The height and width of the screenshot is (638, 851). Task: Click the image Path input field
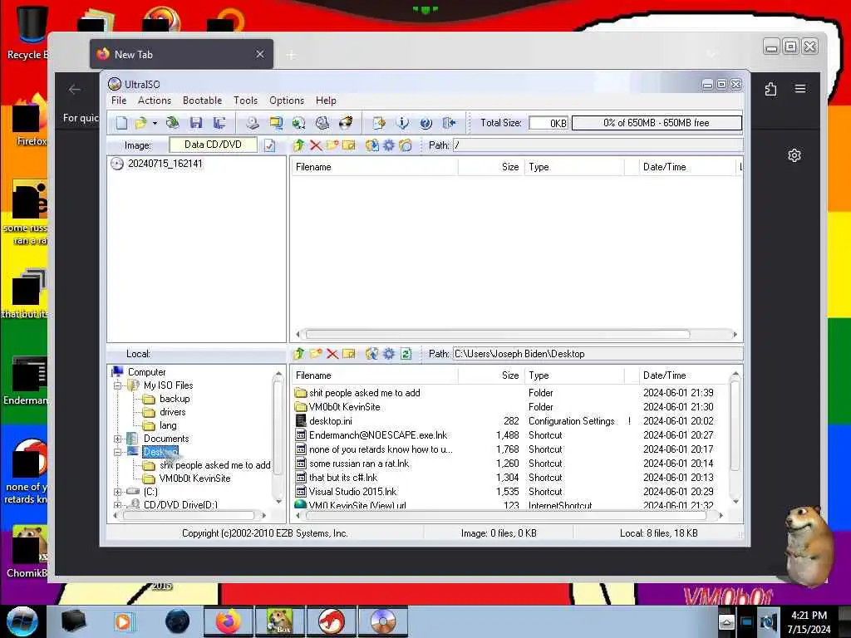(x=598, y=145)
